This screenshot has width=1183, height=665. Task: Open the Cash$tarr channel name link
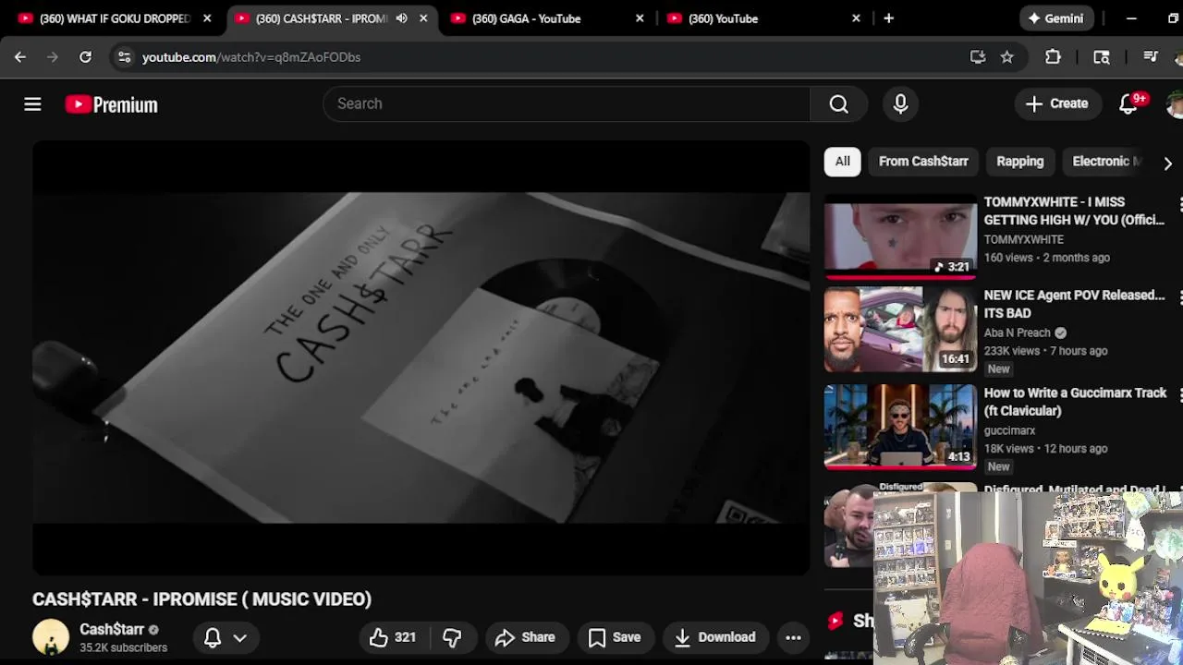pos(112,630)
